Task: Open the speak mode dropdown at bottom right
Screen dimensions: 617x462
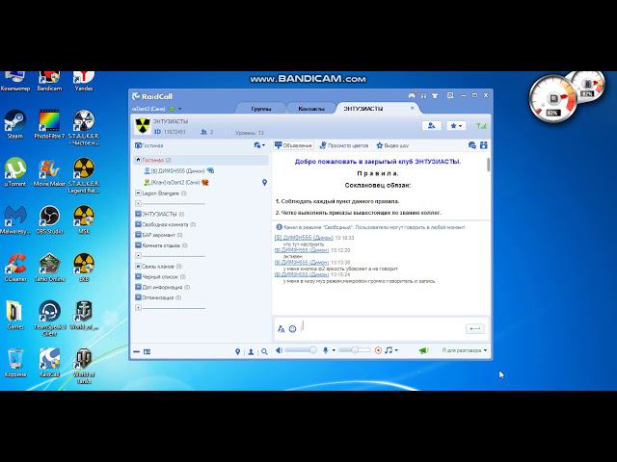Action: [465, 350]
